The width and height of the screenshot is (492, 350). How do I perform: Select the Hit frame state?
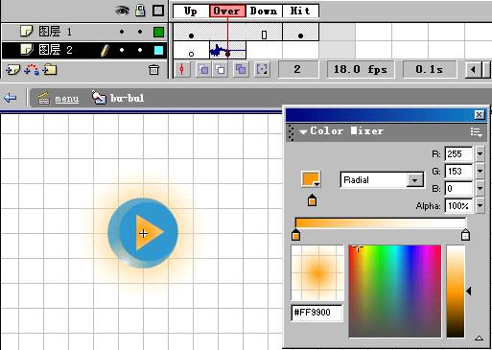pyautogui.click(x=300, y=11)
